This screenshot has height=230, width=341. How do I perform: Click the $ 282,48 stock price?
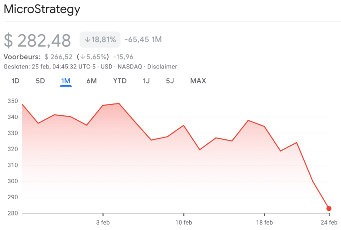click(x=37, y=40)
